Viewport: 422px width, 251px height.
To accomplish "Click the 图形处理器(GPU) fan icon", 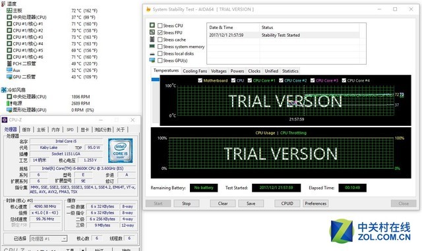I will [x=9, y=110].
